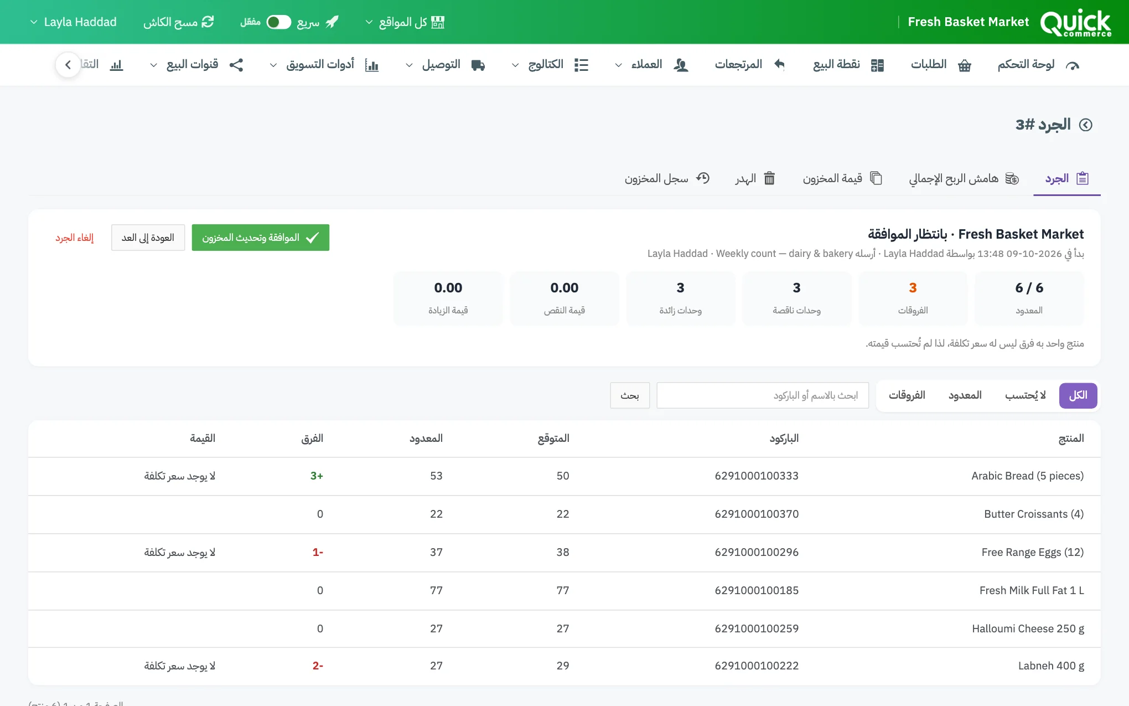Click the Quick commerce logo
The width and height of the screenshot is (1129, 706).
pyautogui.click(x=1075, y=23)
